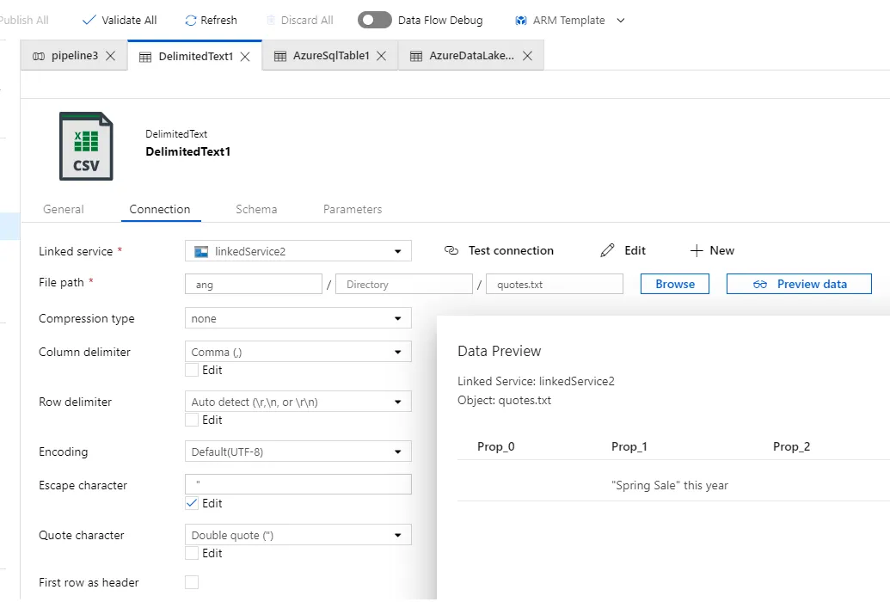Enable First row as header checkbox
This screenshot has width=890, height=602.
coord(192,582)
